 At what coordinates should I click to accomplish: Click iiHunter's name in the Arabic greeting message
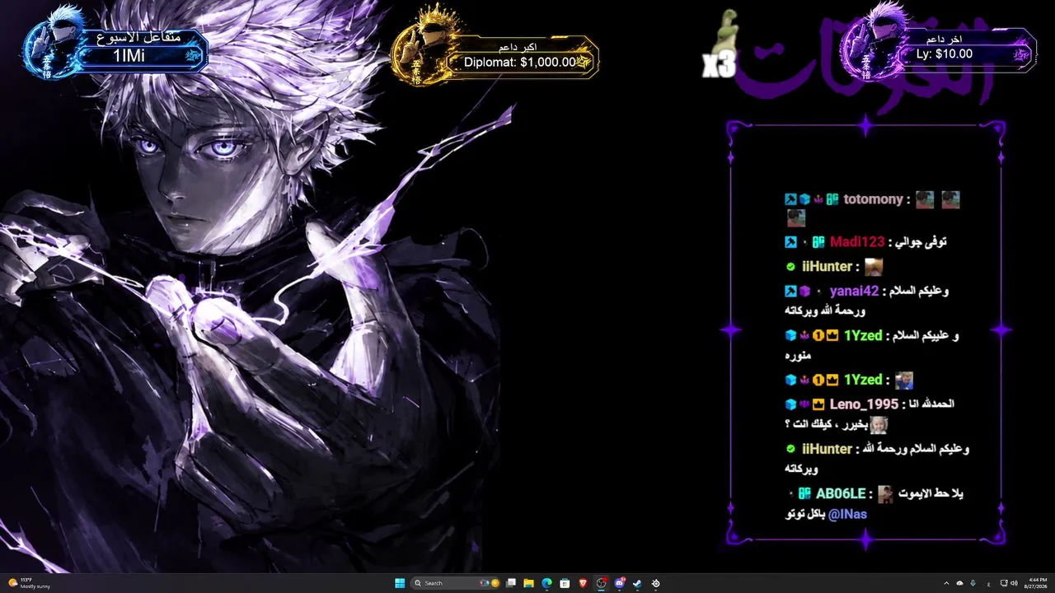(827, 449)
